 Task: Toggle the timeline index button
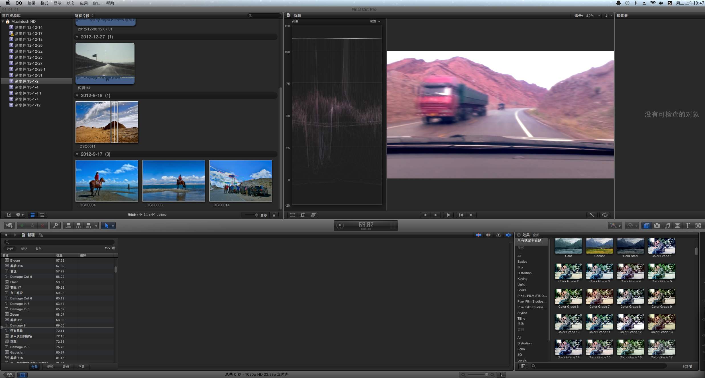(x=23, y=375)
